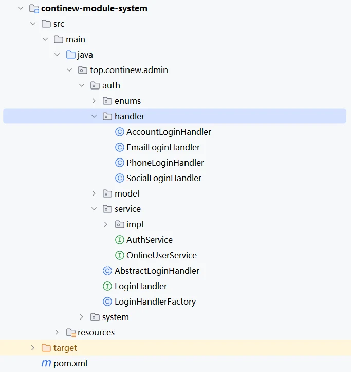351x372 pixels.
Task: Click the continew-module-system module icon
Action: [34, 9]
